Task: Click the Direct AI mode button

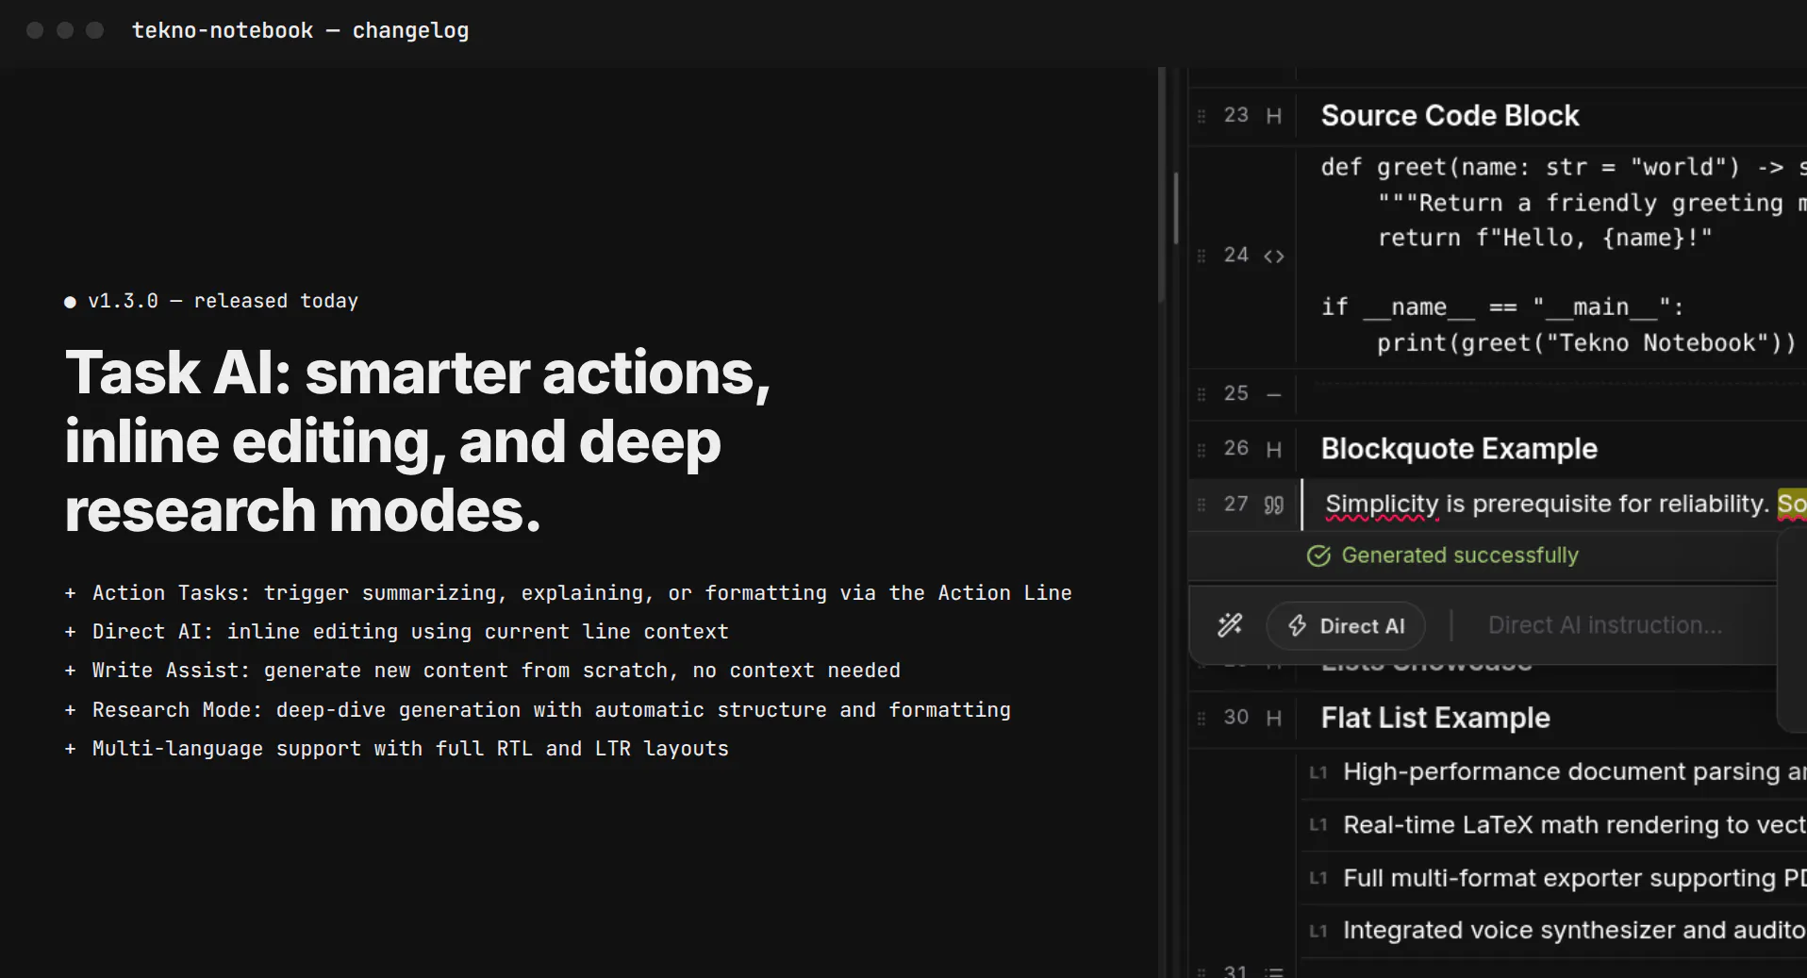Action: (1346, 625)
